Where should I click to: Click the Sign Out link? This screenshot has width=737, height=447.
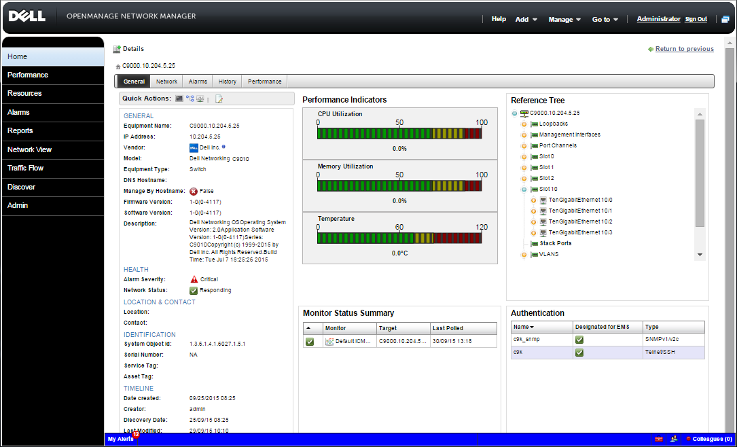pos(696,19)
